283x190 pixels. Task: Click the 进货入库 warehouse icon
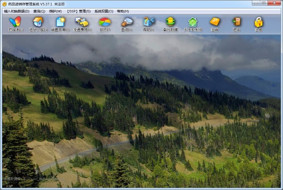(38, 24)
